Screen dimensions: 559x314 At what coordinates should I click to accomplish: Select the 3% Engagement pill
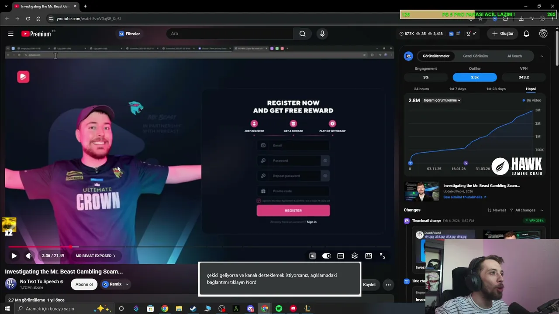click(426, 77)
